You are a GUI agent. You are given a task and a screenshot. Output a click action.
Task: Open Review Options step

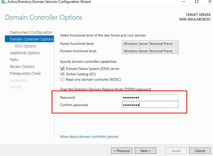(22, 66)
